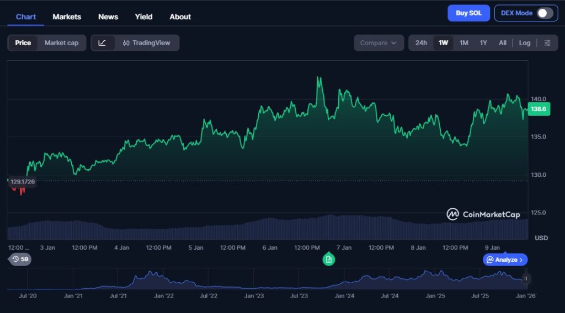Enable the Log scale option
Image resolution: width=565 pixels, height=313 pixels.
click(x=524, y=43)
